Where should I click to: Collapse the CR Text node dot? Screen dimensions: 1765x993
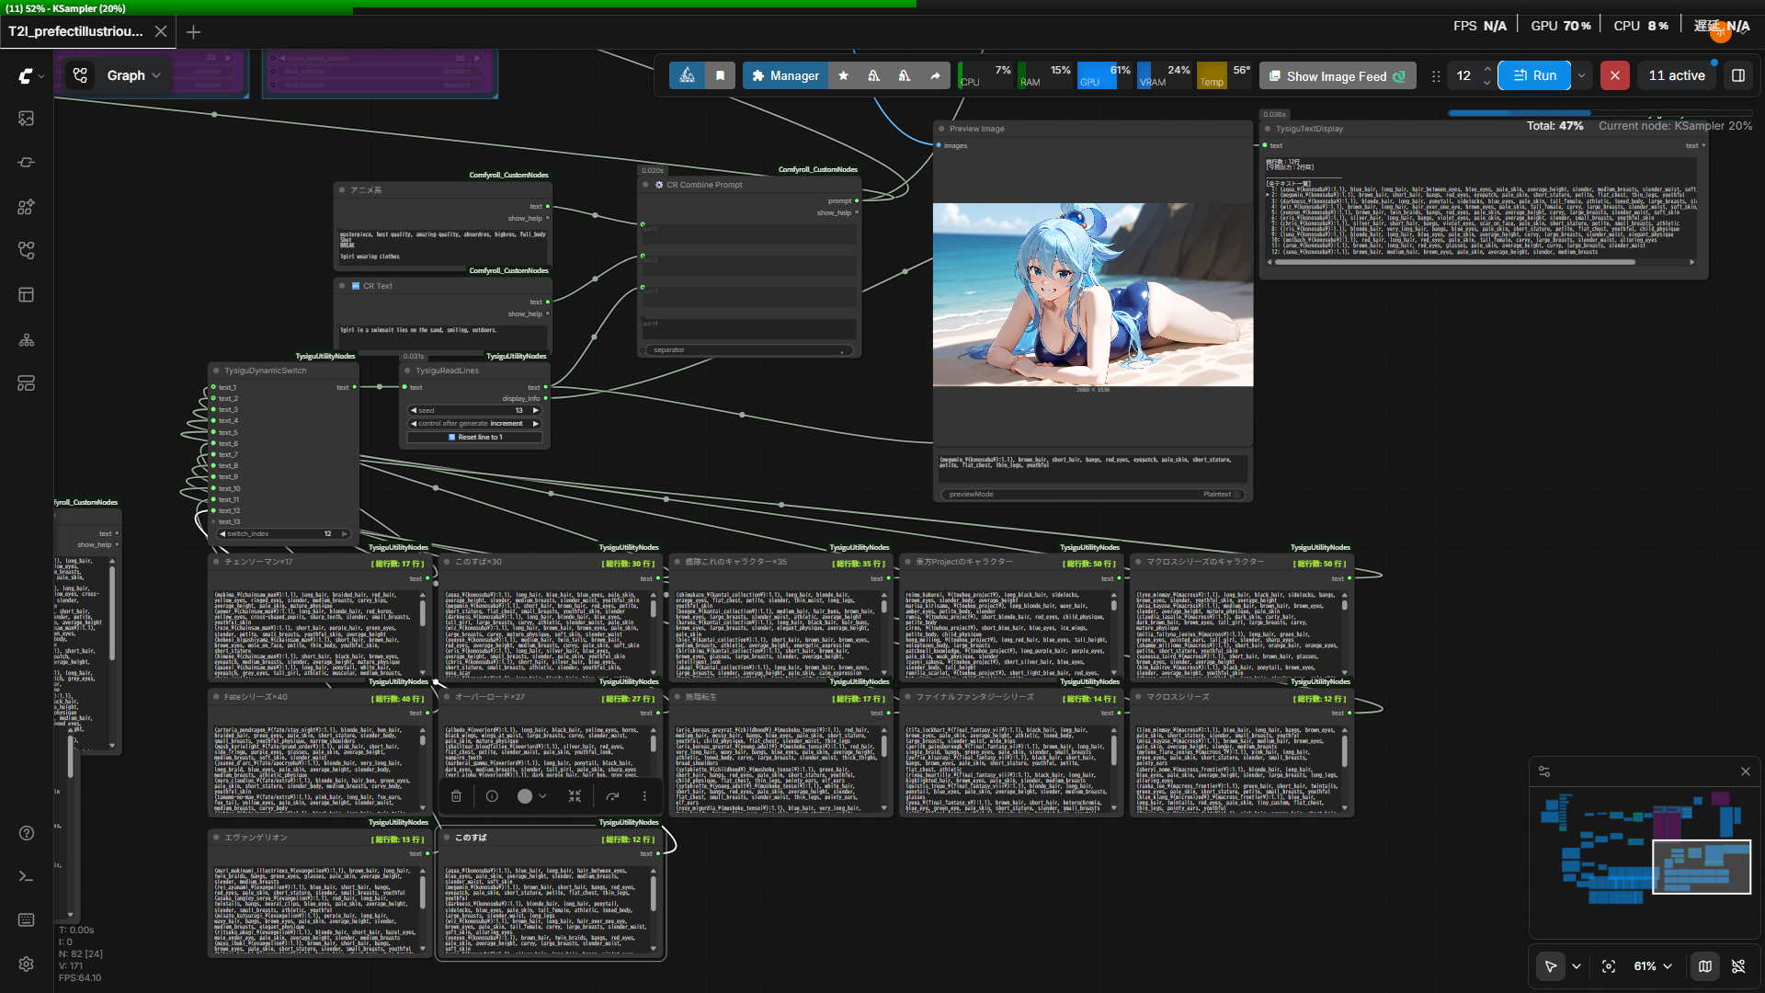(x=342, y=286)
